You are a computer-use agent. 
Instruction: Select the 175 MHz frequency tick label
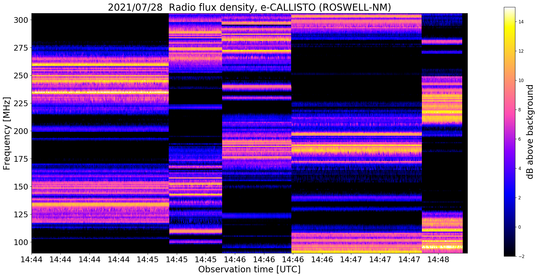[21, 159]
